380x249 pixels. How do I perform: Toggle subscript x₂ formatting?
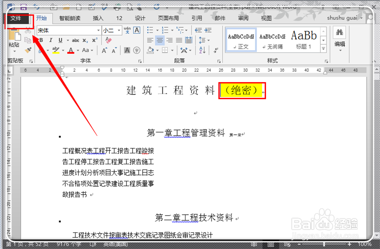[85, 40]
